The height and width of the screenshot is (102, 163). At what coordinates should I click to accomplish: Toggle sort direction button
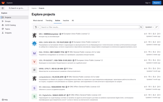point(157,27)
